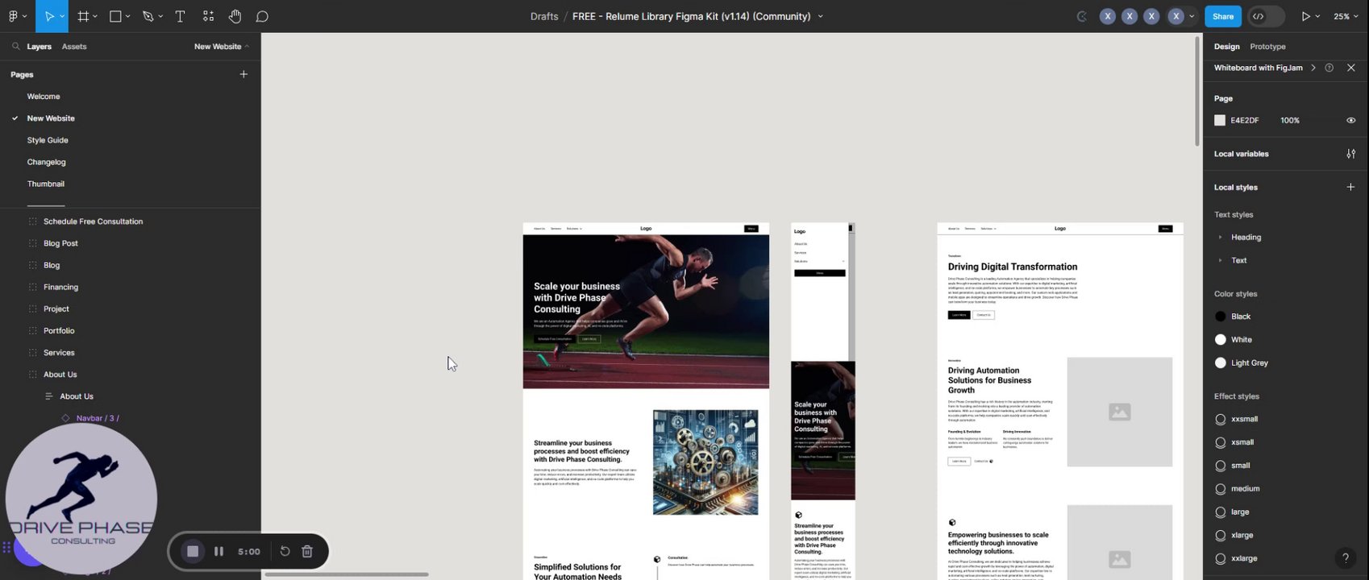The height and width of the screenshot is (580, 1369).
Task: Click the search icon in Layers panel
Action: (x=15, y=47)
